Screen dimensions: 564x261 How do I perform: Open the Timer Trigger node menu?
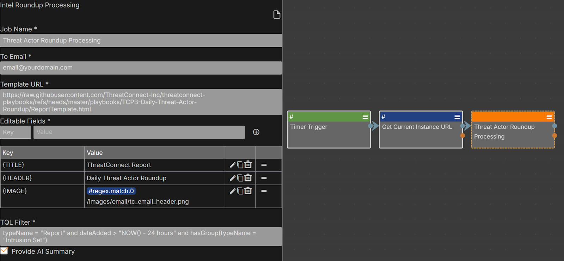[x=365, y=117]
